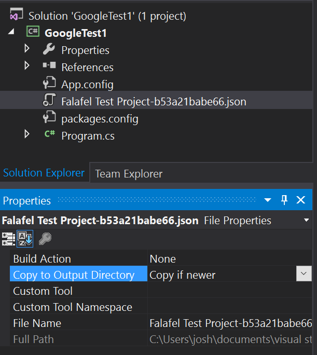Close the Properties panel

[301, 200]
